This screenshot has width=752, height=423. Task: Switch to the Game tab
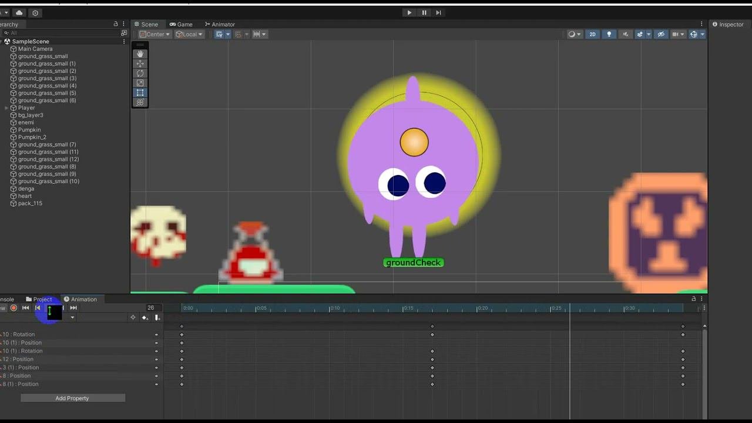[x=181, y=24]
